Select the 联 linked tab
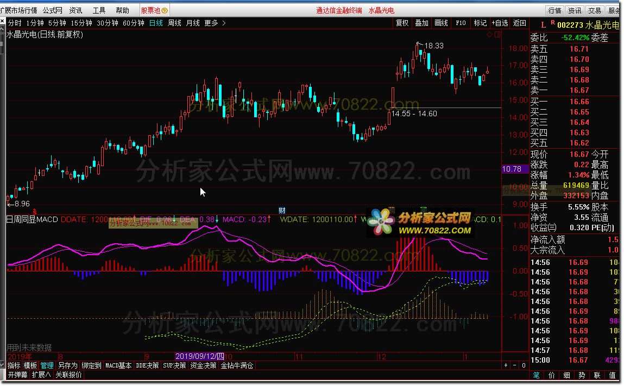624x386 pixels. tap(597, 375)
